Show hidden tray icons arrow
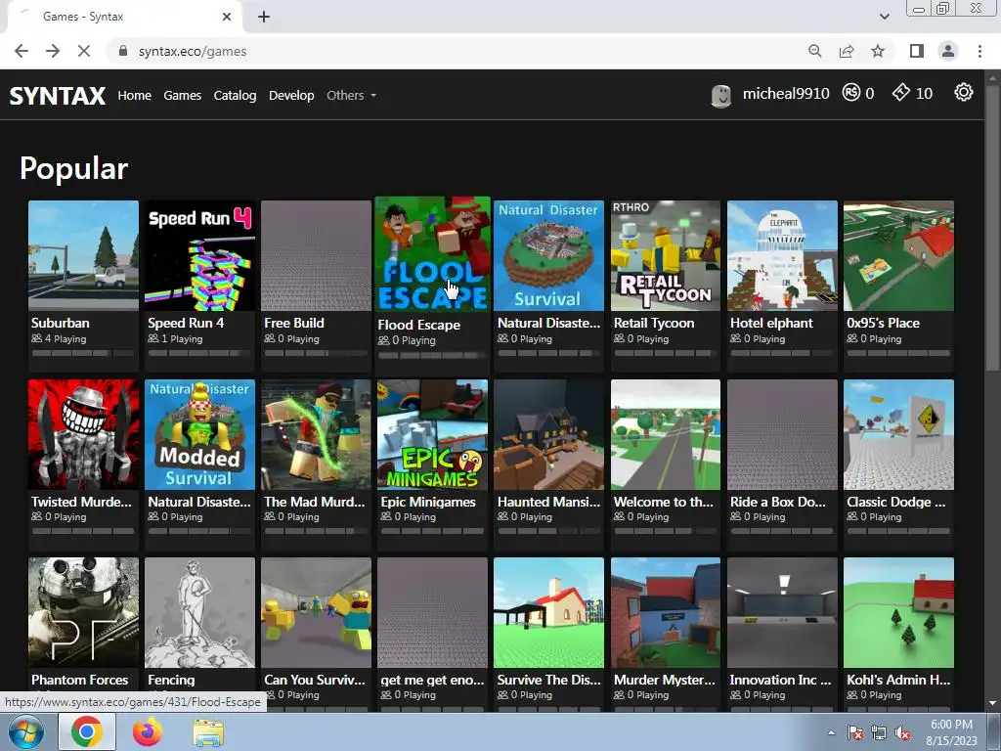Image resolution: width=1001 pixels, height=751 pixels. (x=831, y=732)
